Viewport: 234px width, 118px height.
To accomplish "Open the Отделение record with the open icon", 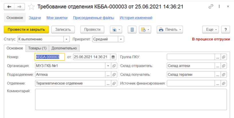I will click(114, 83).
